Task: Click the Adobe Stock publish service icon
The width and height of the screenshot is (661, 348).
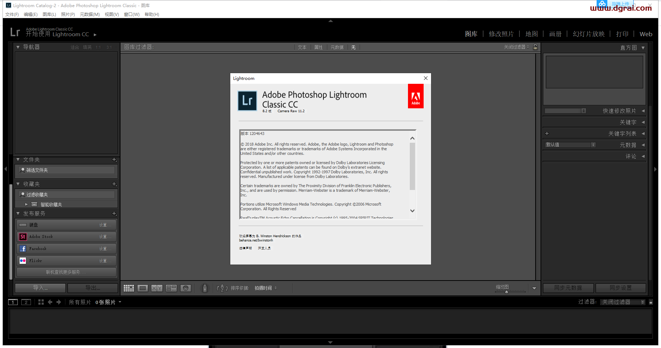Action: pyautogui.click(x=23, y=236)
